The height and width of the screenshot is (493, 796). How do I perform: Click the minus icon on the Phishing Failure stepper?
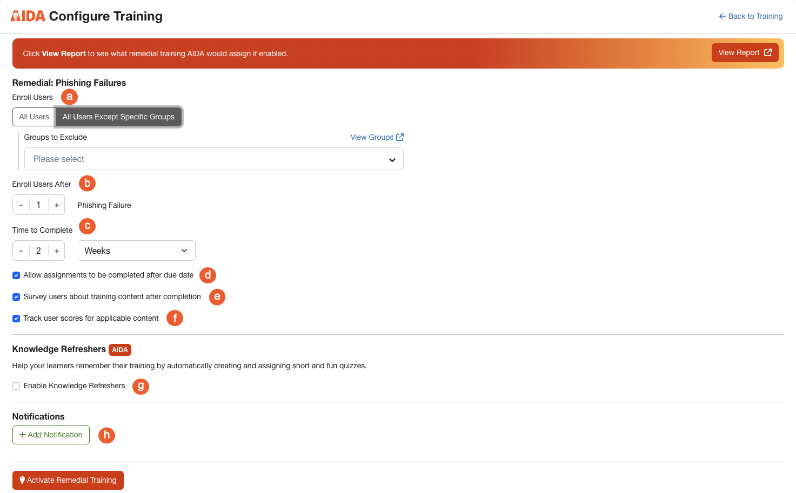coord(21,205)
